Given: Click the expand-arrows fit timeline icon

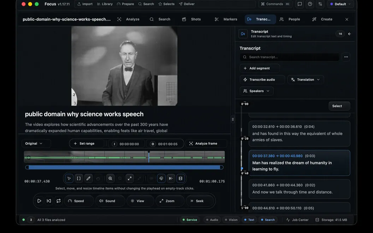Looking at the screenshot, I should click(130, 178).
